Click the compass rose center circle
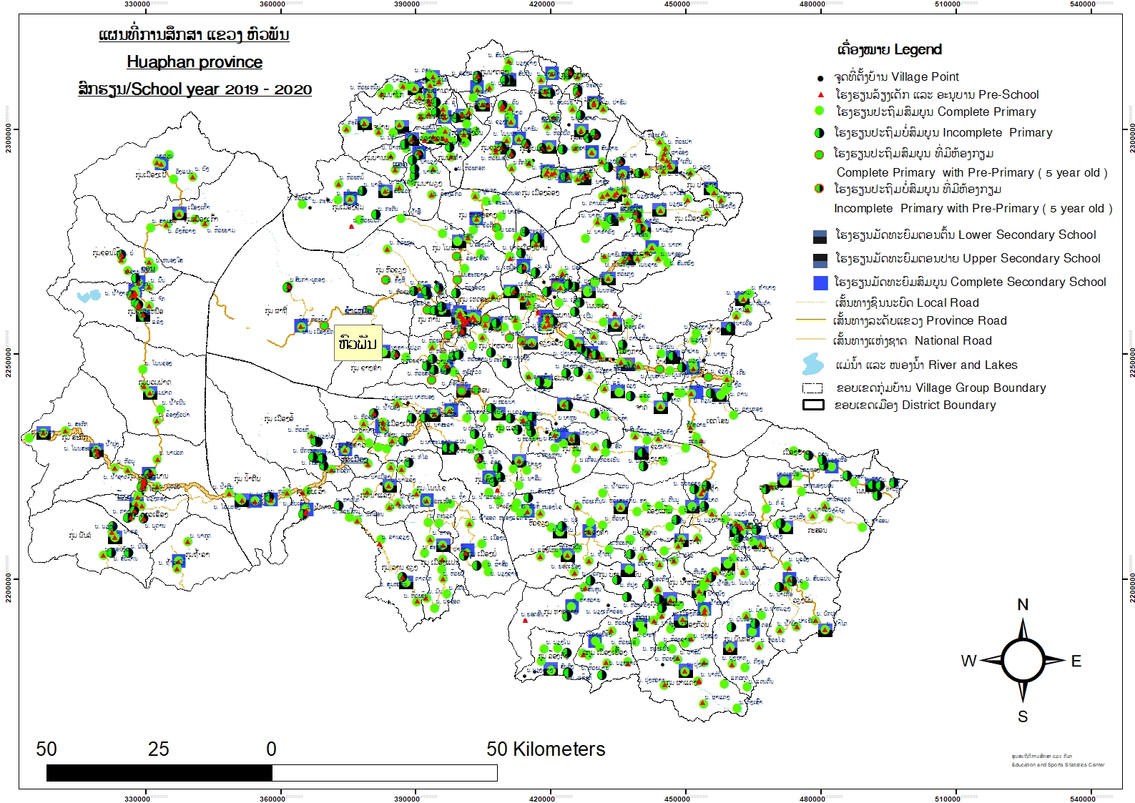 pyautogui.click(x=1022, y=661)
